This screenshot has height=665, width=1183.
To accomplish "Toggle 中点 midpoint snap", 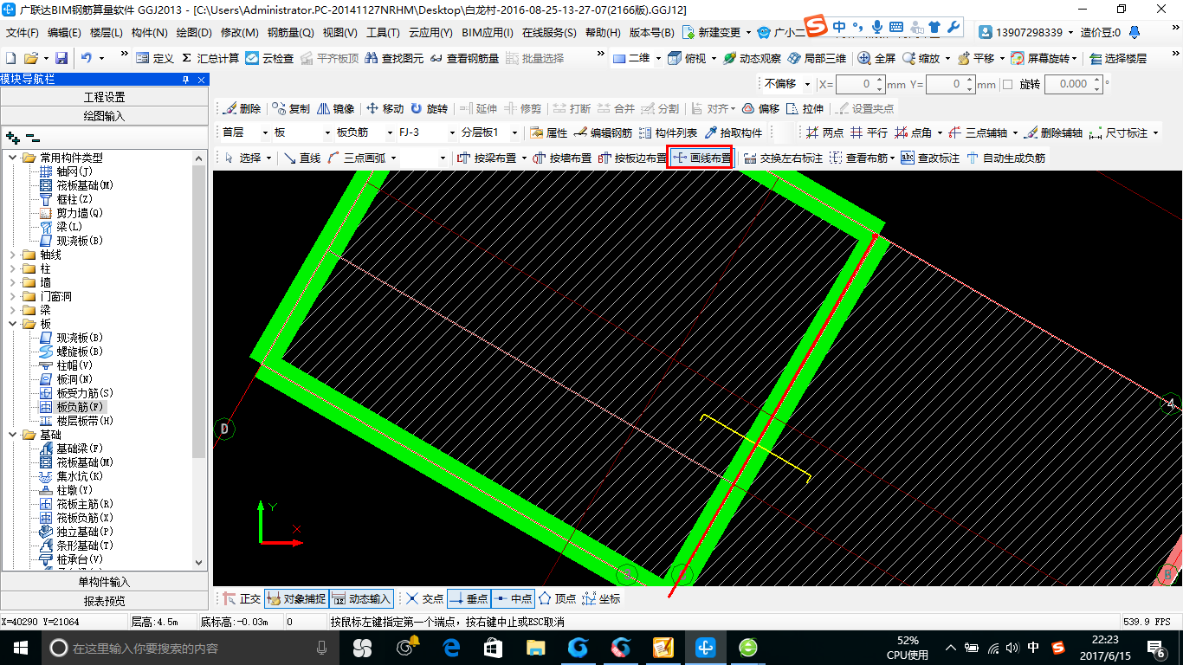I will click(513, 598).
